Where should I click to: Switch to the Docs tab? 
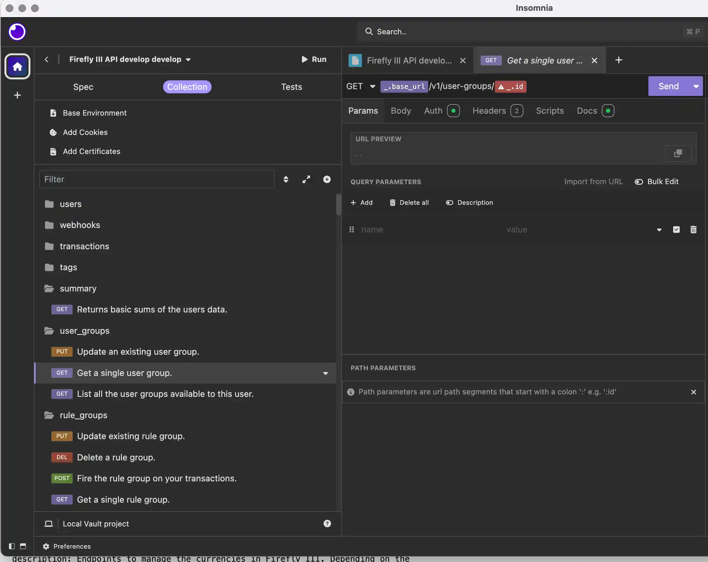coord(586,111)
